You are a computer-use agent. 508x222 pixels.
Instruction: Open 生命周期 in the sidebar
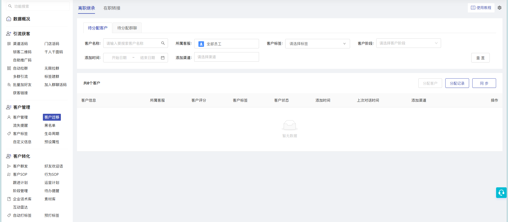point(52,134)
